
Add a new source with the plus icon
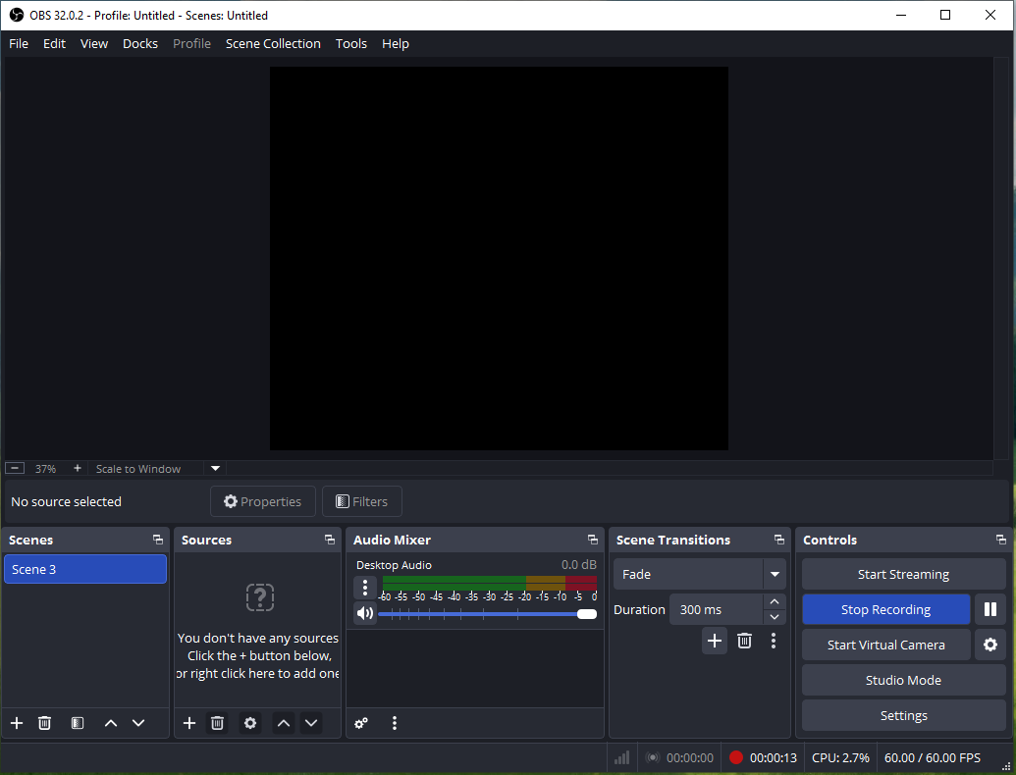(188, 723)
